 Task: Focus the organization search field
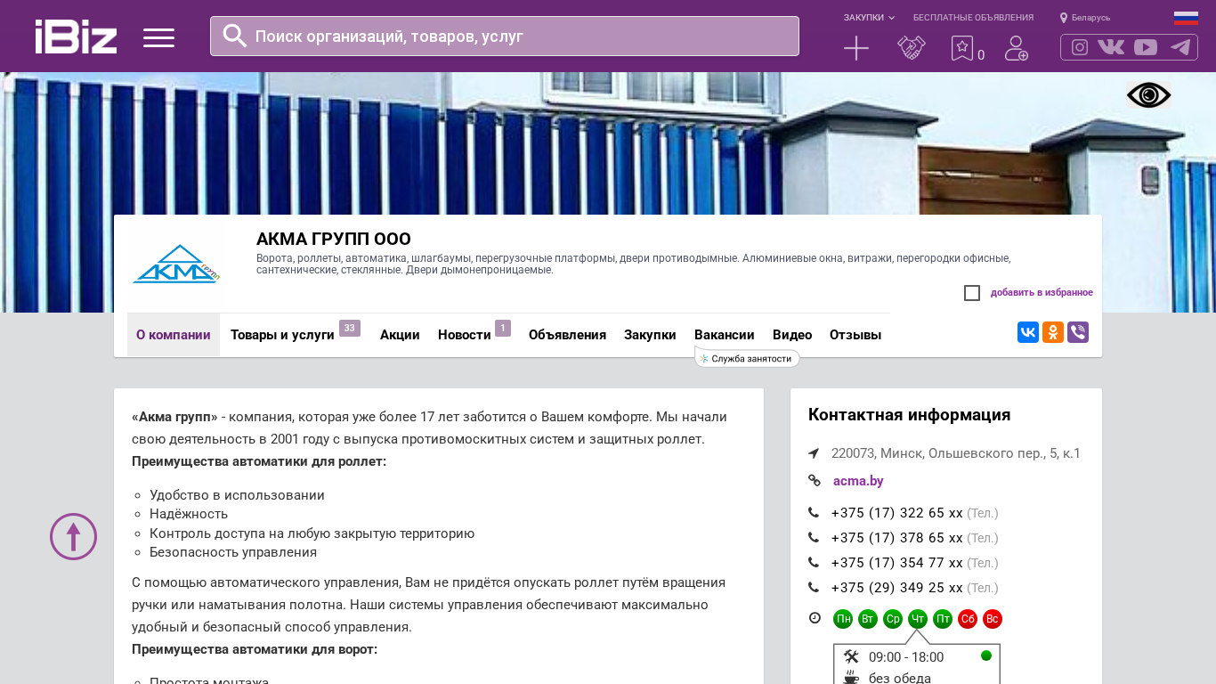(x=505, y=37)
